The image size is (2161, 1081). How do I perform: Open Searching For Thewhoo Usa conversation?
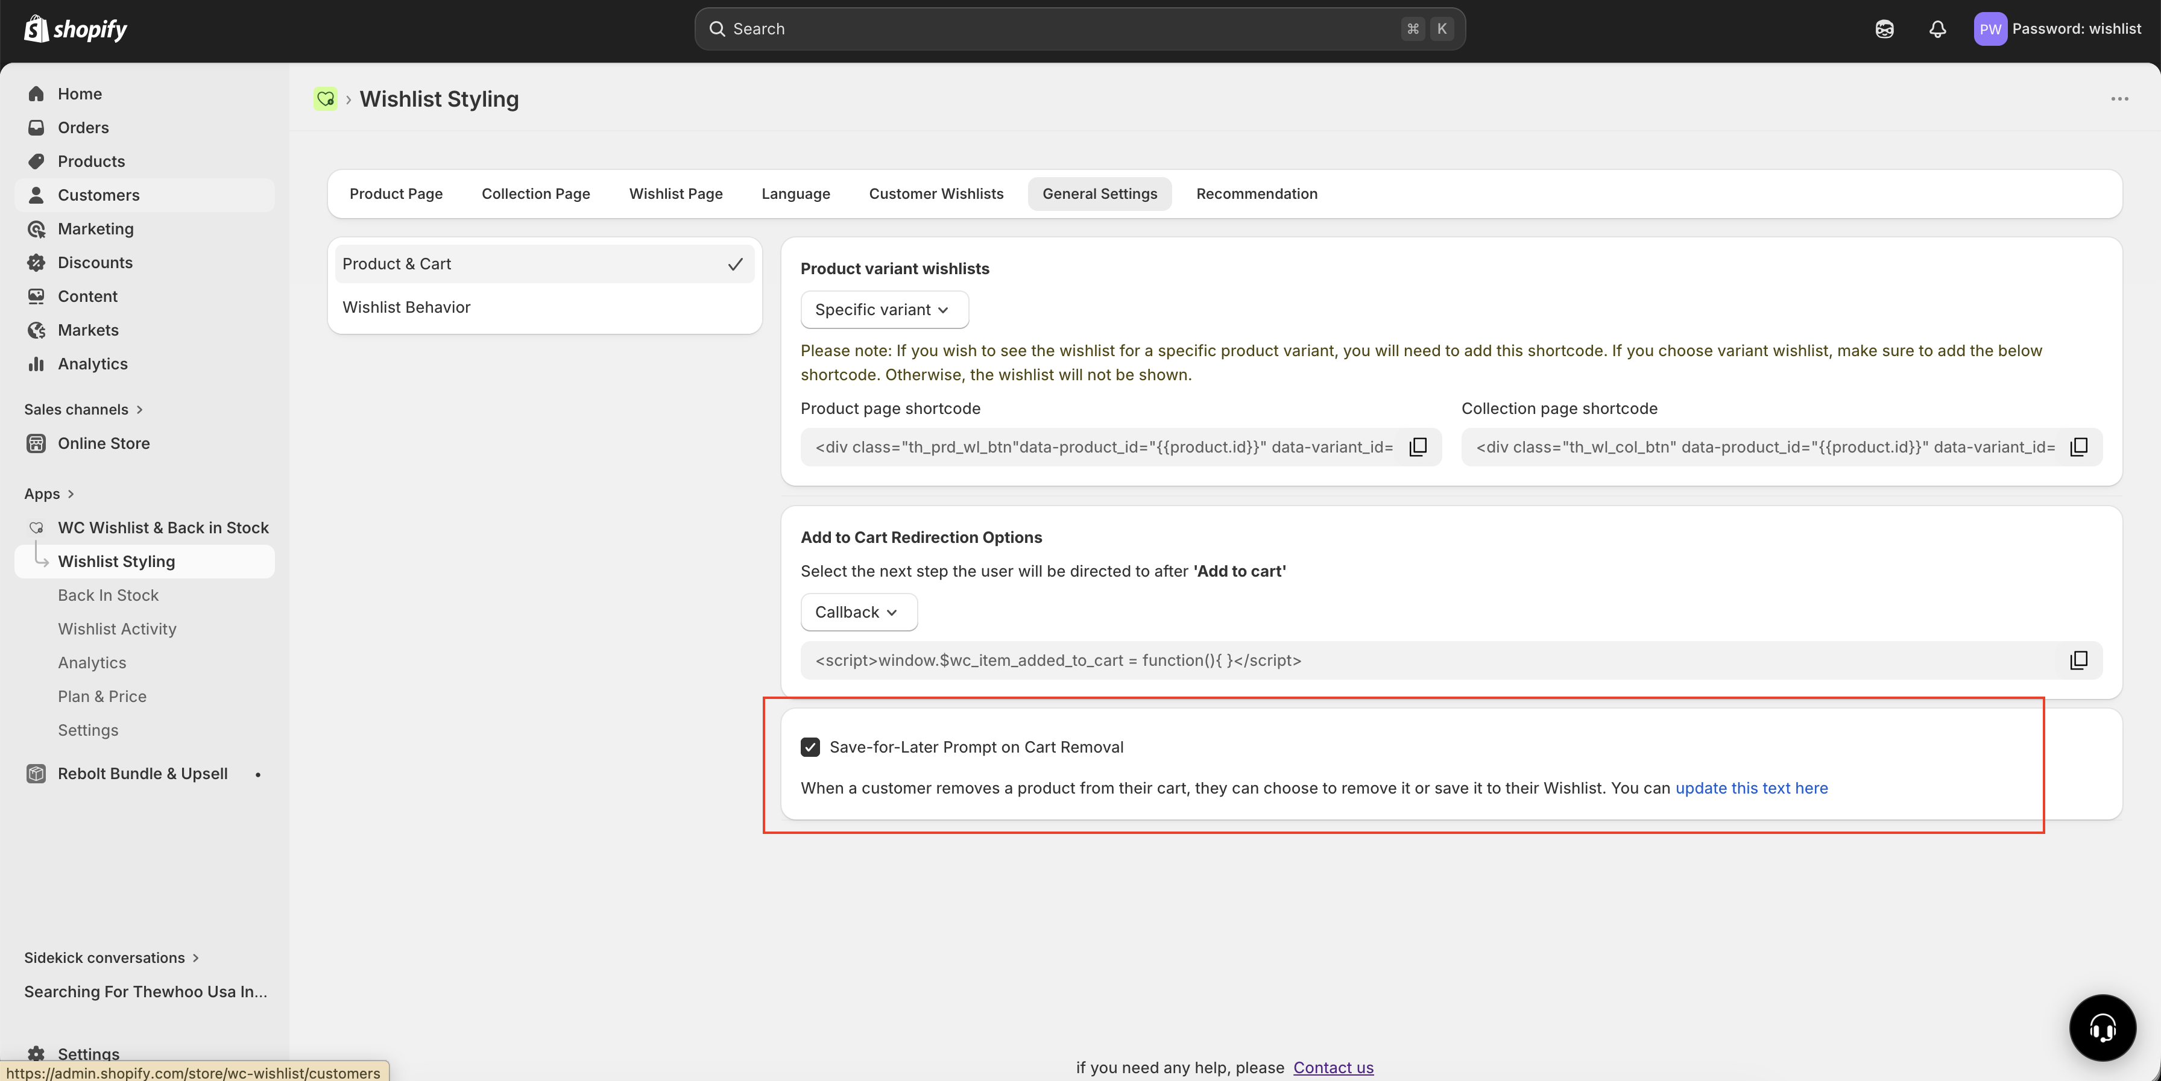(x=145, y=992)
